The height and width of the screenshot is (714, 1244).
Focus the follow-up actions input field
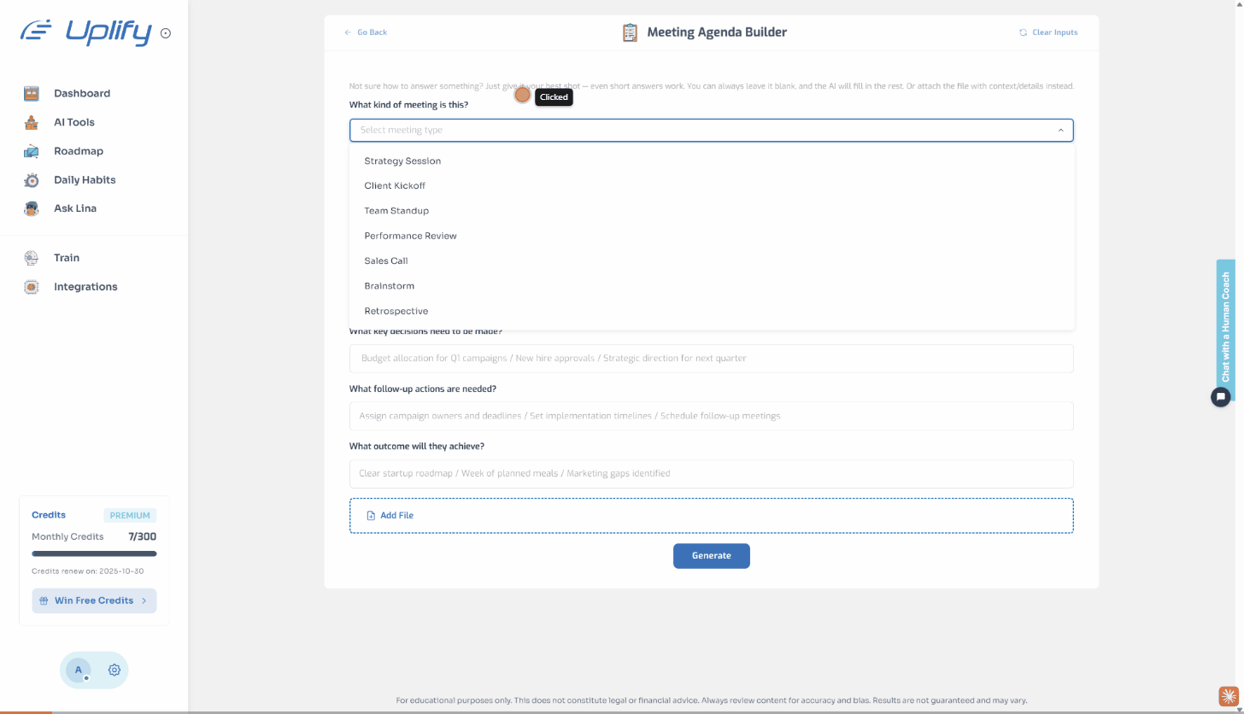pos(711,416)
